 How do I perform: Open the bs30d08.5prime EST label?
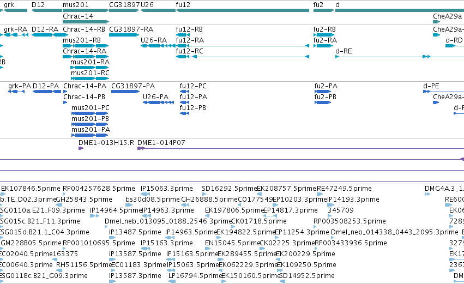point(153,200)
